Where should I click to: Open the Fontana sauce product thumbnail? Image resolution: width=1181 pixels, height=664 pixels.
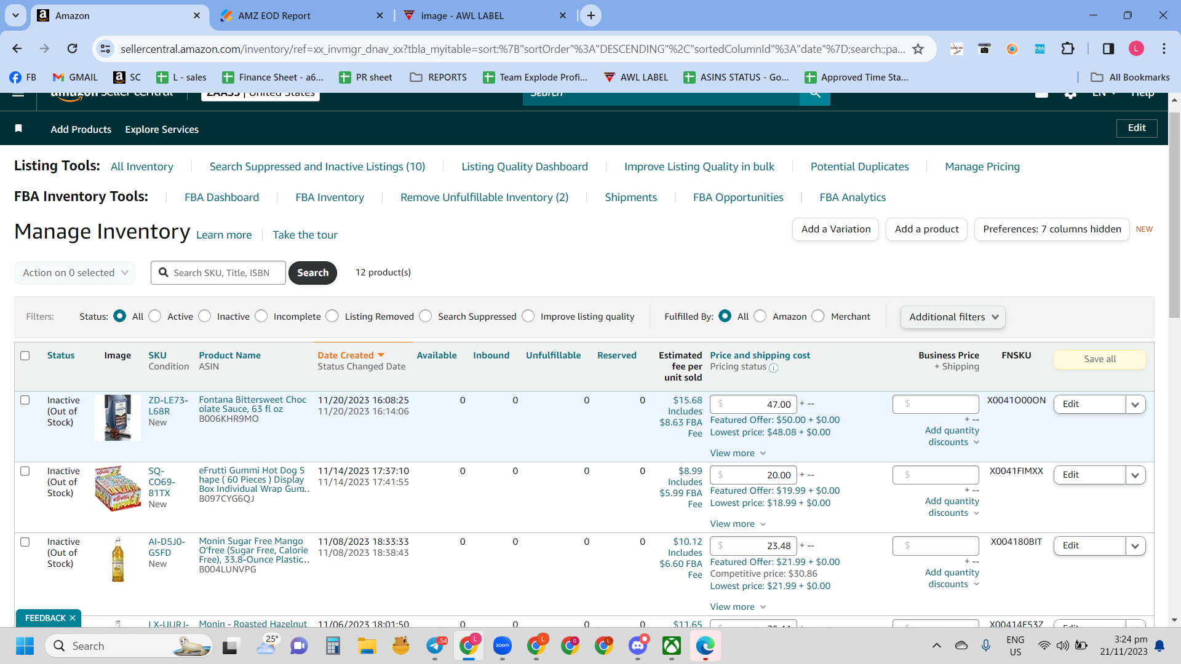(x=117, y=417)
